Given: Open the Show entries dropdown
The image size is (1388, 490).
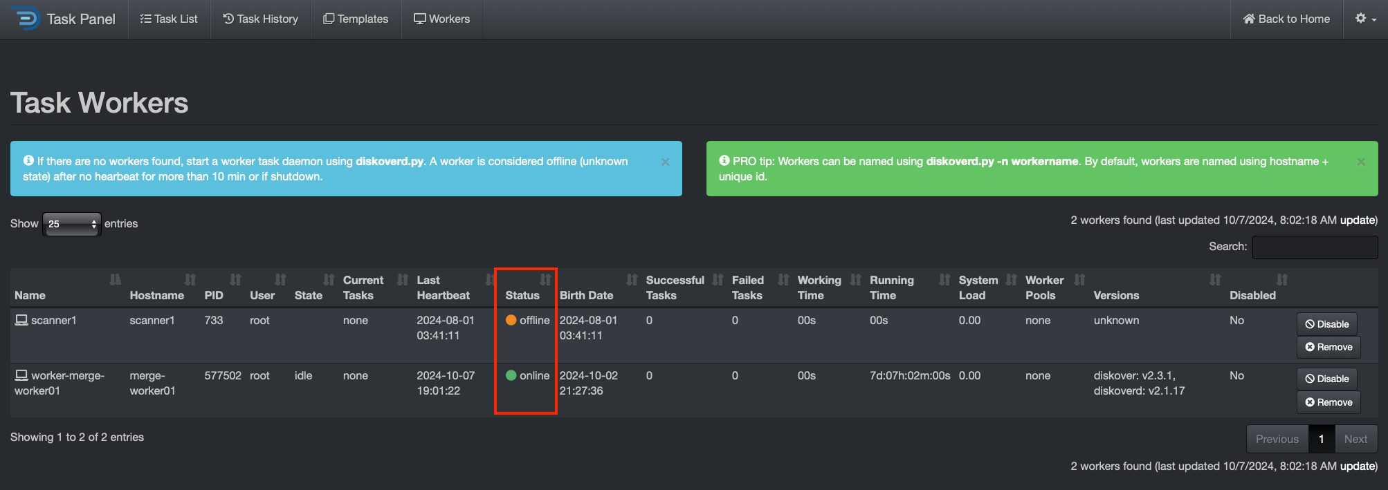Looking at the screenshot, I should (x=72, y=224).
